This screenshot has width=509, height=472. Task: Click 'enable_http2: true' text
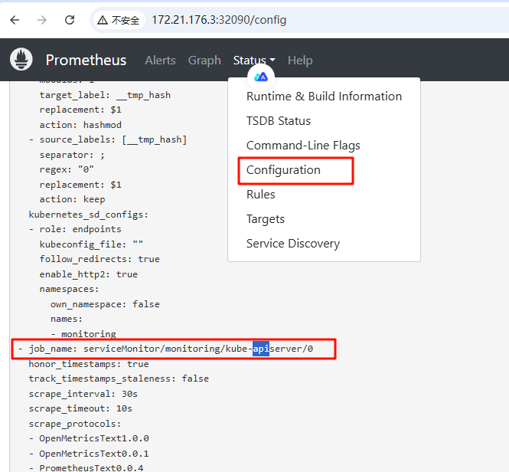click(89, 274)
